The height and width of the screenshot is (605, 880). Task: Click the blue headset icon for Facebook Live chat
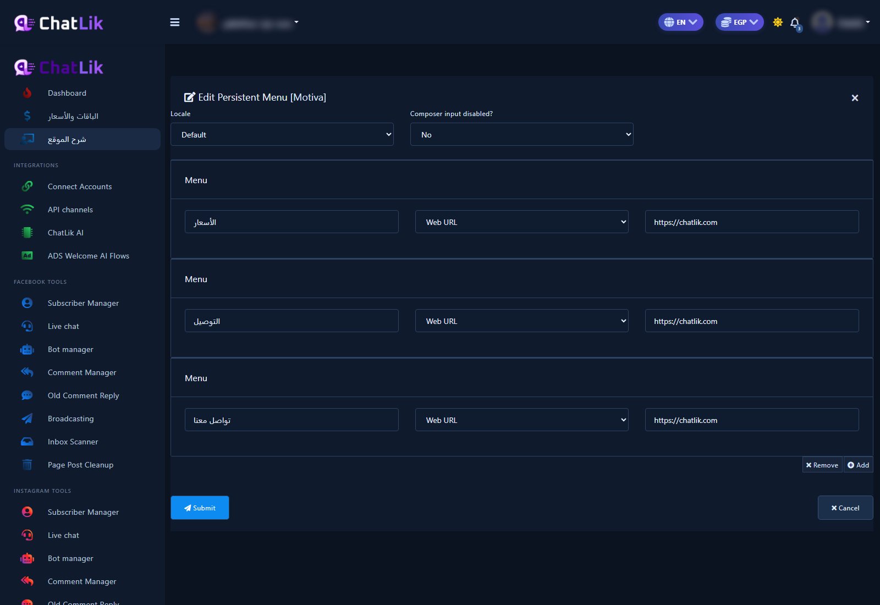pyautogui.click(x=27, y=326)
